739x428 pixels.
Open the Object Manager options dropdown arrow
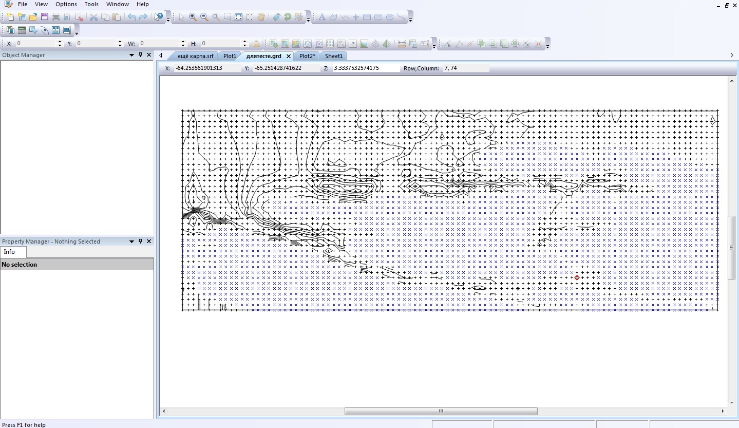[131, 55]
